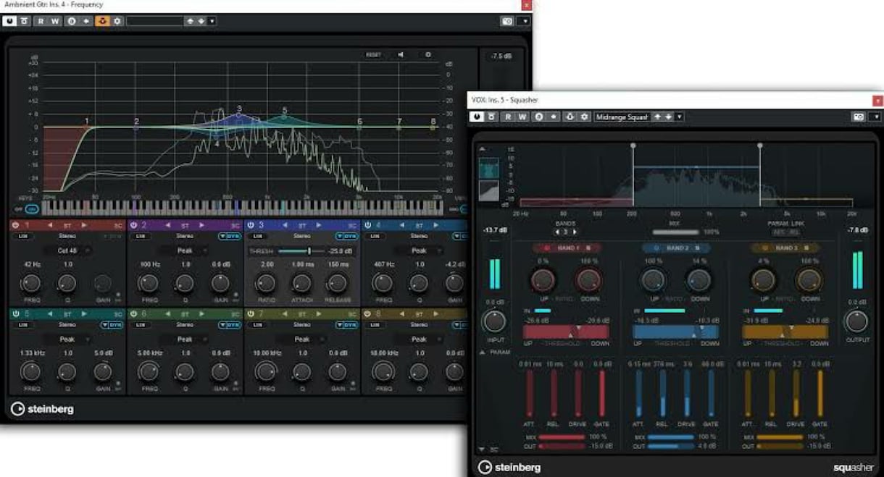Open band 2 Peak filter type dropdown
Screen dimensions: 884x477
pyautogui.click(x=185, y=250)
